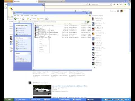Expand Send To submenu in context menu

(x=44, y=39)
